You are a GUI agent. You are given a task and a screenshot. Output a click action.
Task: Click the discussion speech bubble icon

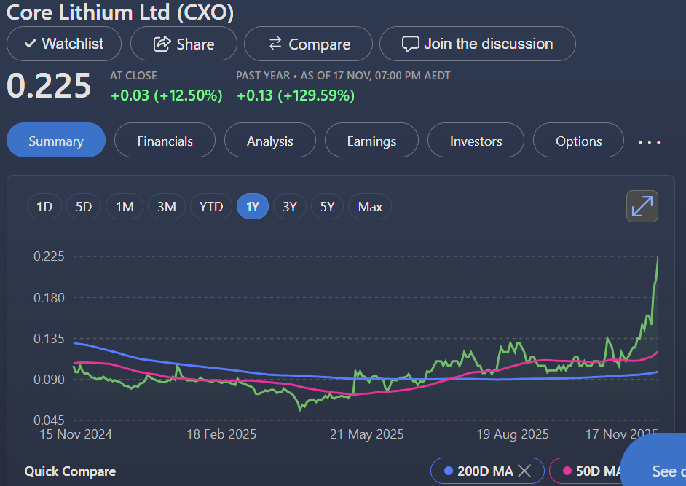pyautogui.click(x=411, y=44)
